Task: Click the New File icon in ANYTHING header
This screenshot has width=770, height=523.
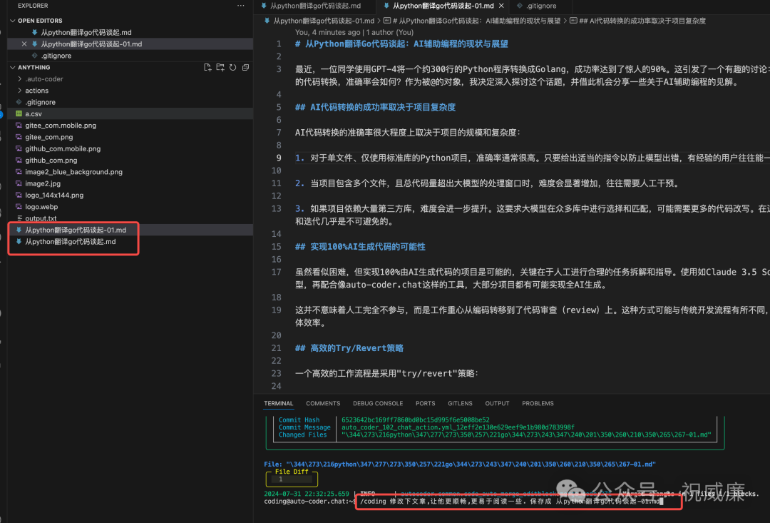Action: point(207,67)
